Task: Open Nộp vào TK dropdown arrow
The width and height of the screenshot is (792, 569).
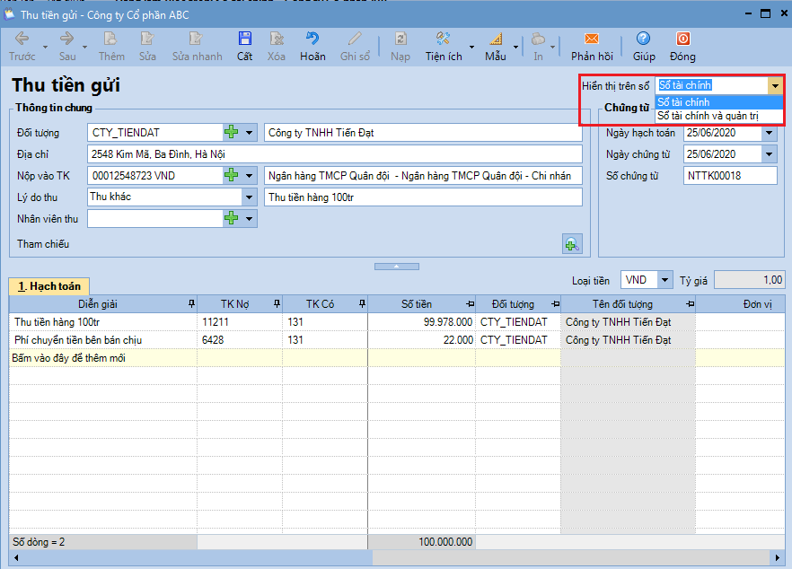Action: click(249, 175)
